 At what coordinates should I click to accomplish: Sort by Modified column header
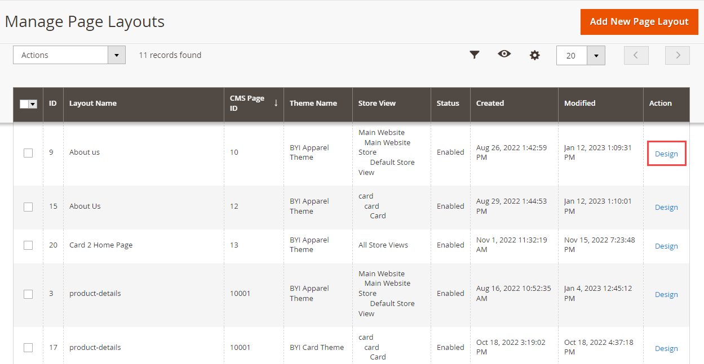[x=579, y=104]
